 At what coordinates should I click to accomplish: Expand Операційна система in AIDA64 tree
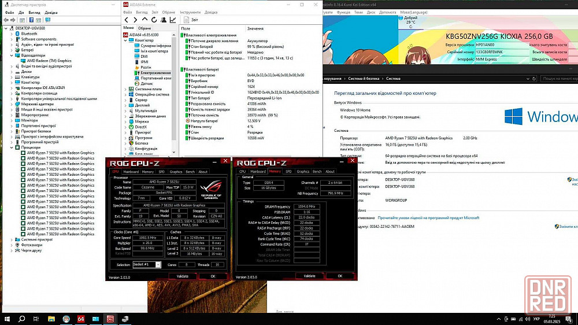click(125, 95)
